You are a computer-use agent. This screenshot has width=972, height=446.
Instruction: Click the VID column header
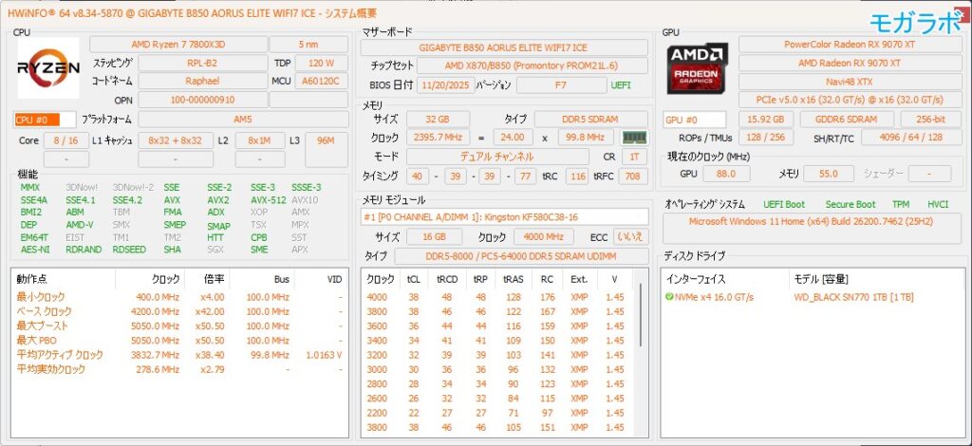[x=321, y=279]
